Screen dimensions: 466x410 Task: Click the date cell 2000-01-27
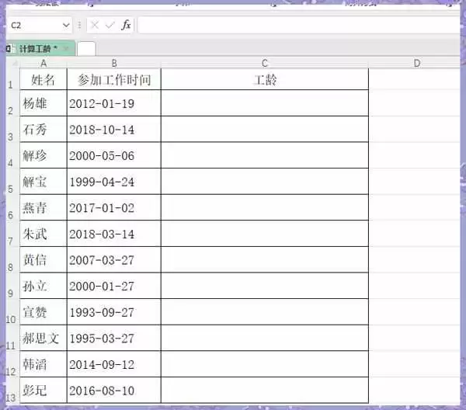[114, 286]
